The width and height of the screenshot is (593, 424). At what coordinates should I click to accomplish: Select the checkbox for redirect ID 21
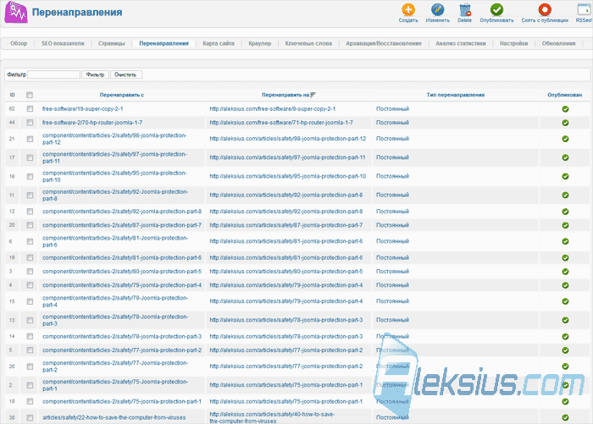30,139
